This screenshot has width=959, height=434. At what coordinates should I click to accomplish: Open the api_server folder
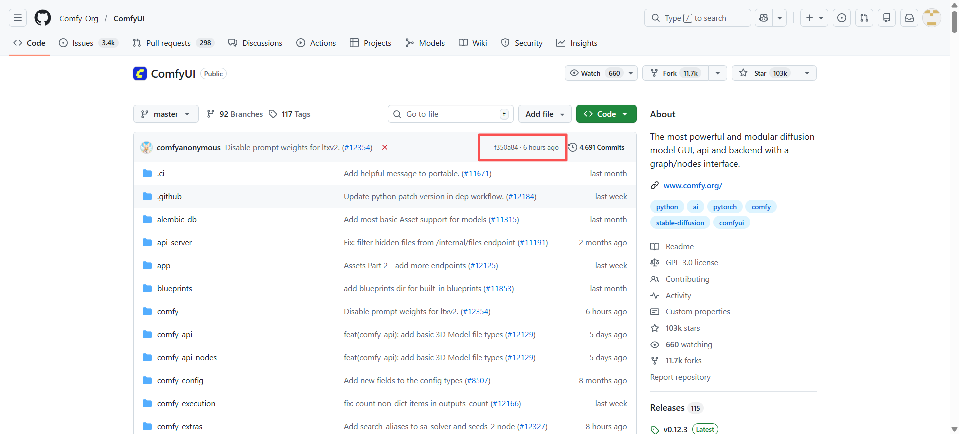pos(174,242)
